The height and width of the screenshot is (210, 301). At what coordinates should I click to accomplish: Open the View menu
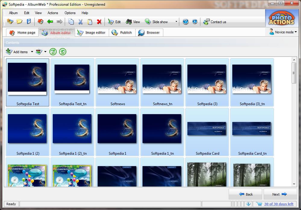click(38, 13)
